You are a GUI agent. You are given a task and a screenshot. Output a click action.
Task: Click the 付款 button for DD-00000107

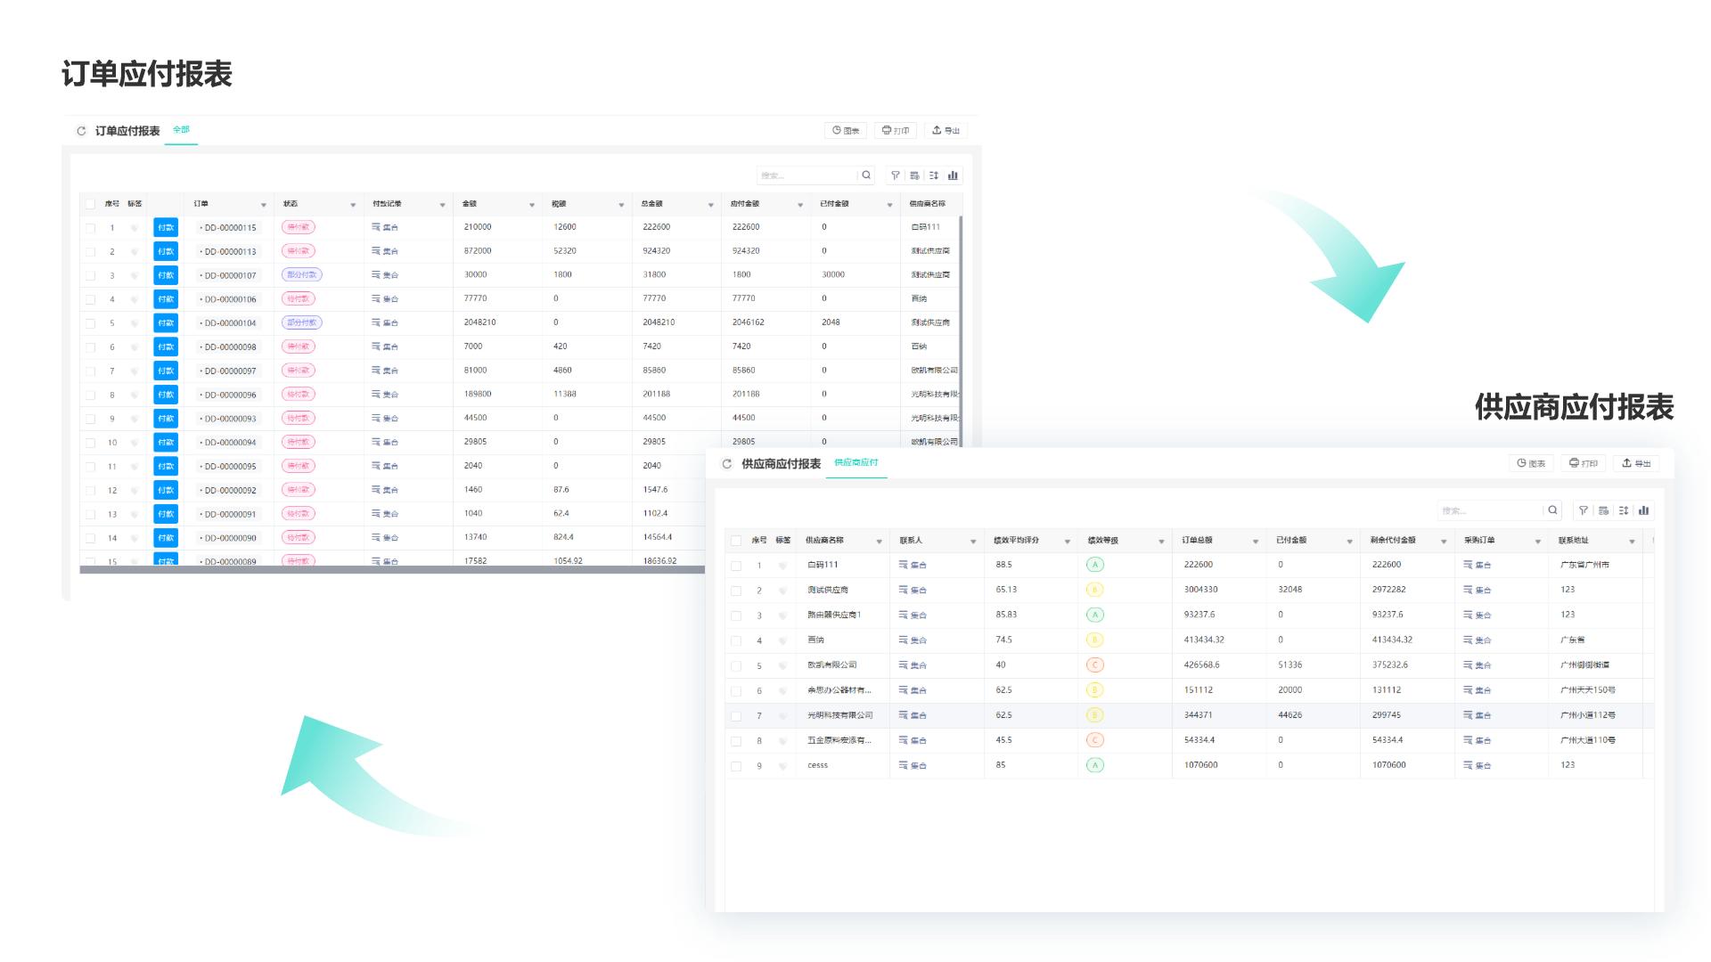pyautogui.click(x=166, y=275)
